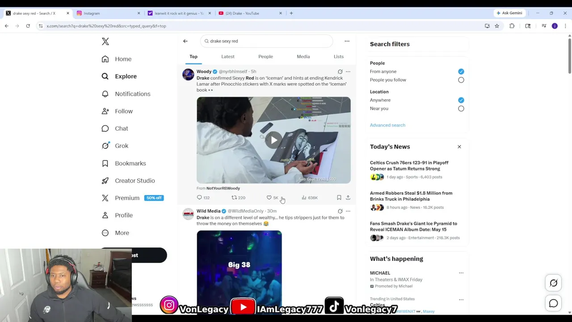Like Woody post with 5K likes

pos(273,198)
